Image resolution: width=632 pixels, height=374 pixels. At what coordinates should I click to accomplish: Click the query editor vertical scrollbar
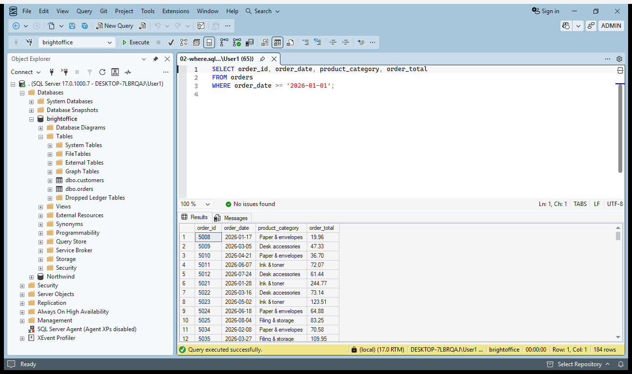coord(620,129)
